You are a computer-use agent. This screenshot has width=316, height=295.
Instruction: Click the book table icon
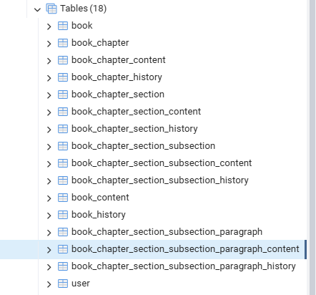click(x=63, y=26)
